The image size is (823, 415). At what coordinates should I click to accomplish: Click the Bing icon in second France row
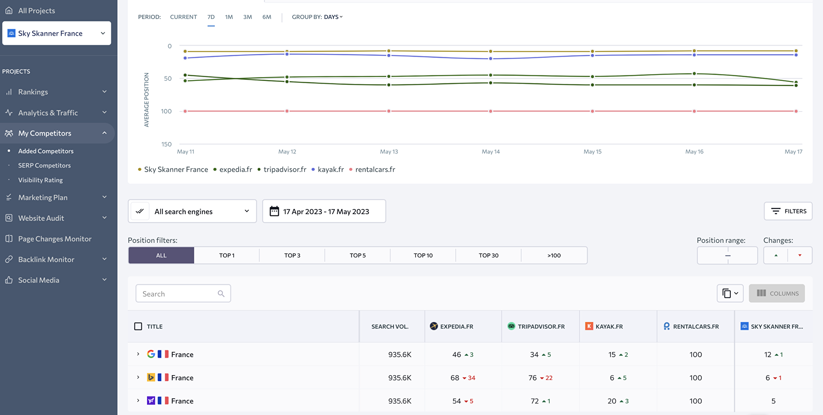tap(151, 377)
